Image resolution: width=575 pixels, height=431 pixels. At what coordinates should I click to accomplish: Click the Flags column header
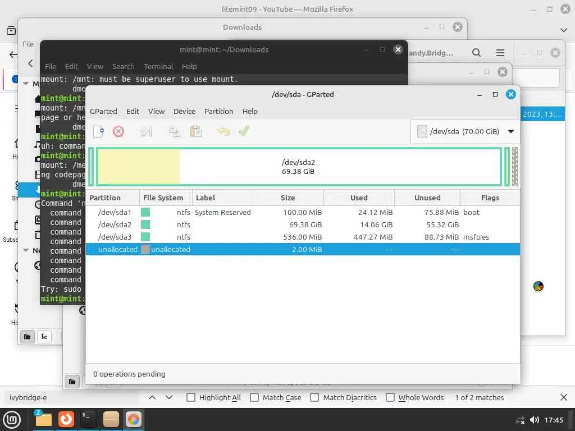(490, 198)
